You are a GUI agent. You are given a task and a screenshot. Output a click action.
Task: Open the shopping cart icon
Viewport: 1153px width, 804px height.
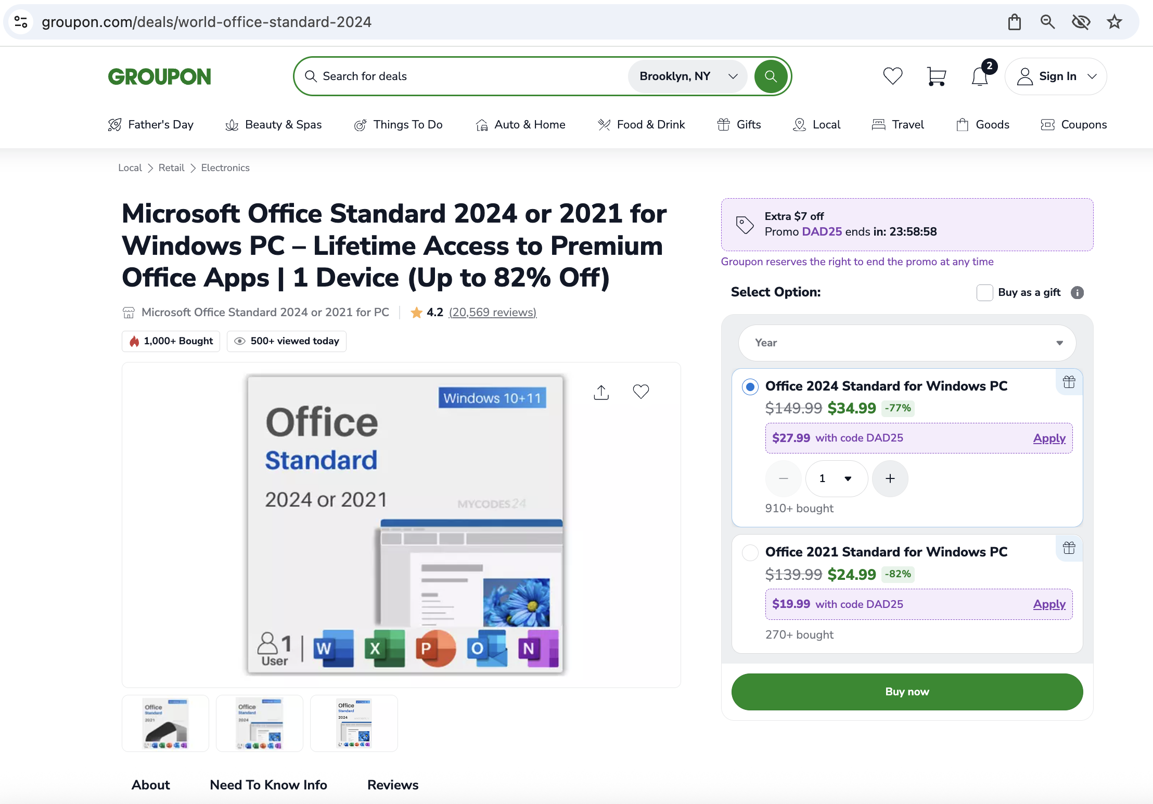click(936, 76)
